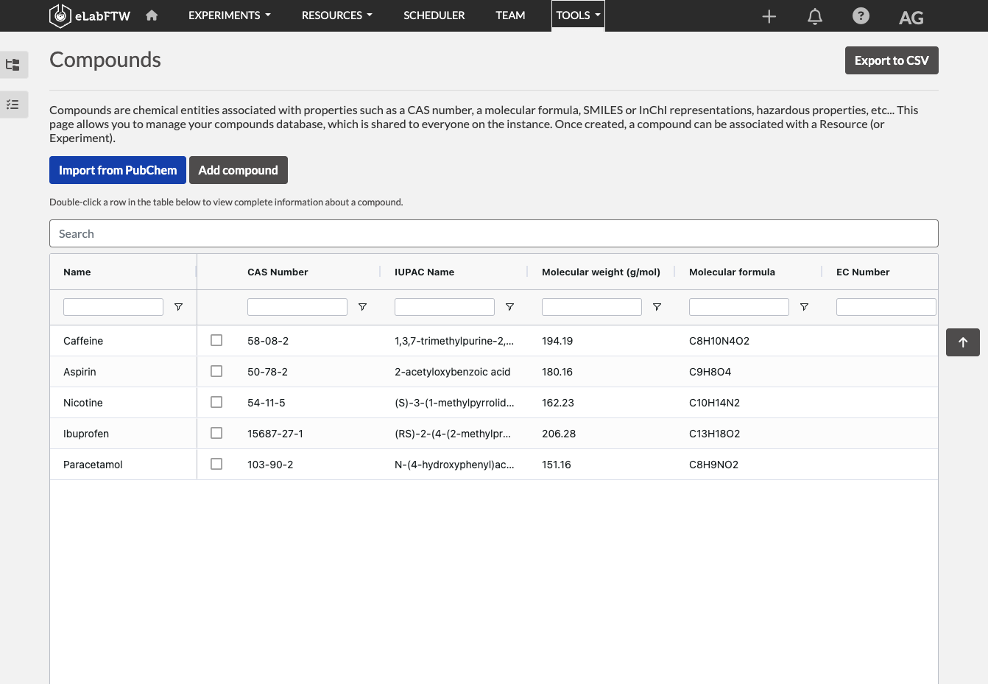Expand the Experiments dropdown menu
988x684 pixels.
tap(230, 15)
